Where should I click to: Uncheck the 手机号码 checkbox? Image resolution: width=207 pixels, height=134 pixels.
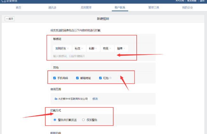click(55, 78)
